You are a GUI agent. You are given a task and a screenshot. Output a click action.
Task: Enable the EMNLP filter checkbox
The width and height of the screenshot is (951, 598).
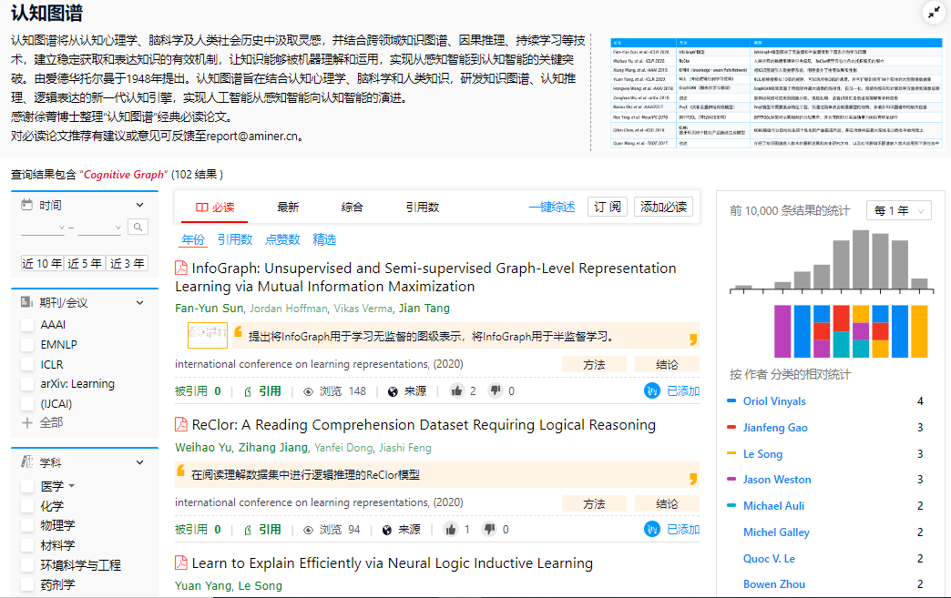click(27, 345)
